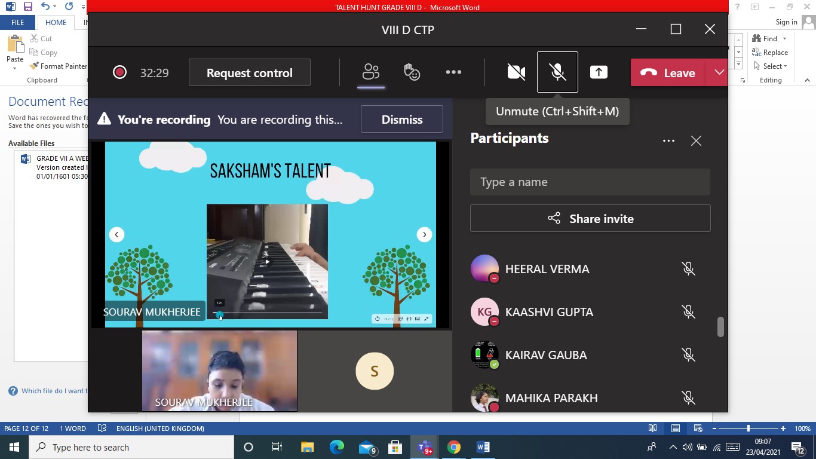Click the Redo/repeat icon in Word title bar
Screen dimensions: 816x459
tap(69, 7)
